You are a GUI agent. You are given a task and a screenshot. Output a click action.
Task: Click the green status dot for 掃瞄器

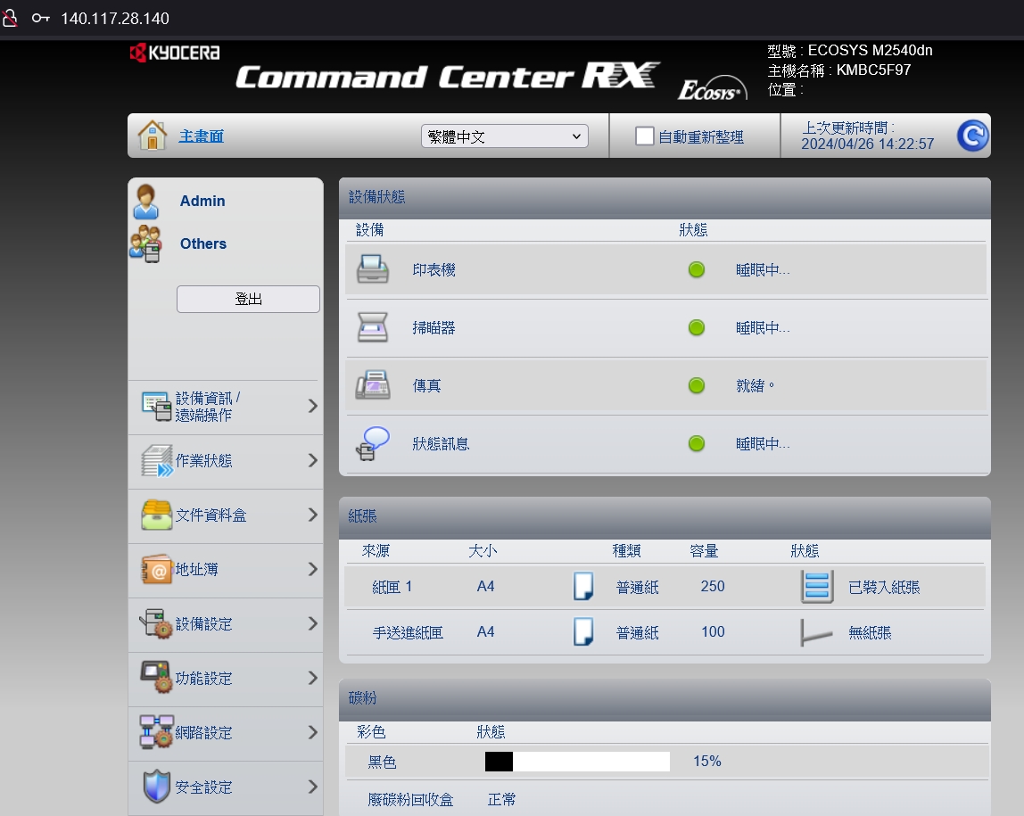pos(697,327)
